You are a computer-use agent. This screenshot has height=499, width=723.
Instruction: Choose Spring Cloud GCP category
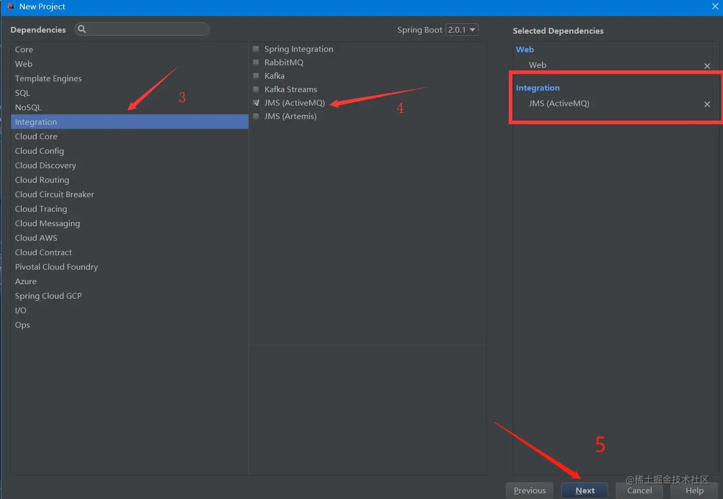[129, 296]
